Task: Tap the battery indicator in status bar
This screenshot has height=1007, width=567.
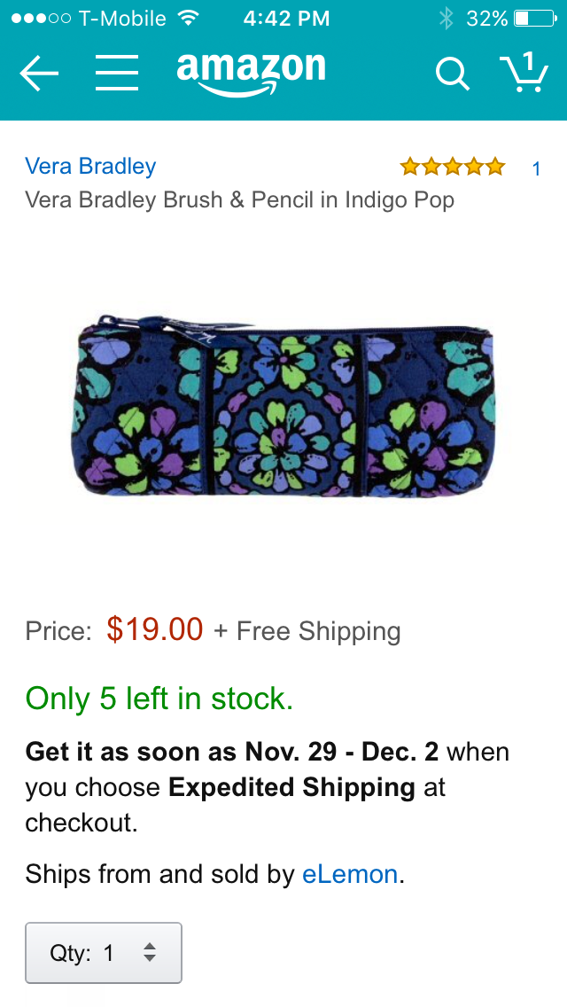Action: [x=535, y=19]
